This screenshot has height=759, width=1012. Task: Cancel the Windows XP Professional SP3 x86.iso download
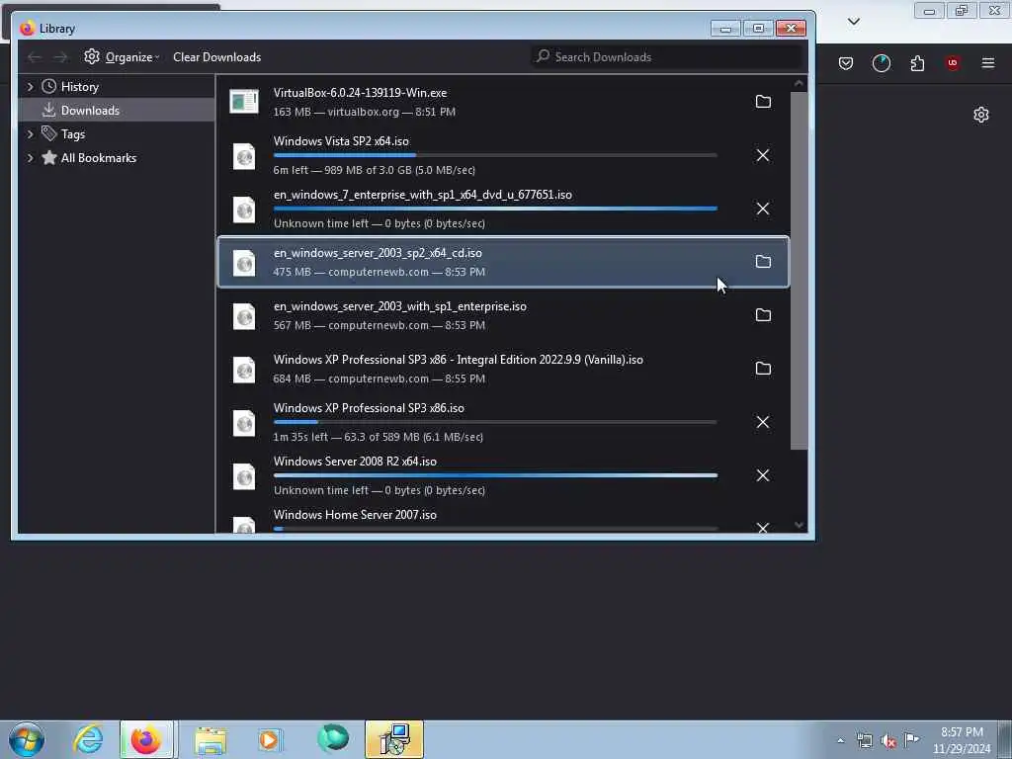763,422
